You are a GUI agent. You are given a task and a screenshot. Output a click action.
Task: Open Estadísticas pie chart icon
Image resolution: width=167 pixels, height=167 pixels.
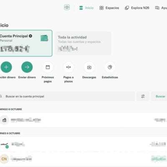tap(110, 67)
